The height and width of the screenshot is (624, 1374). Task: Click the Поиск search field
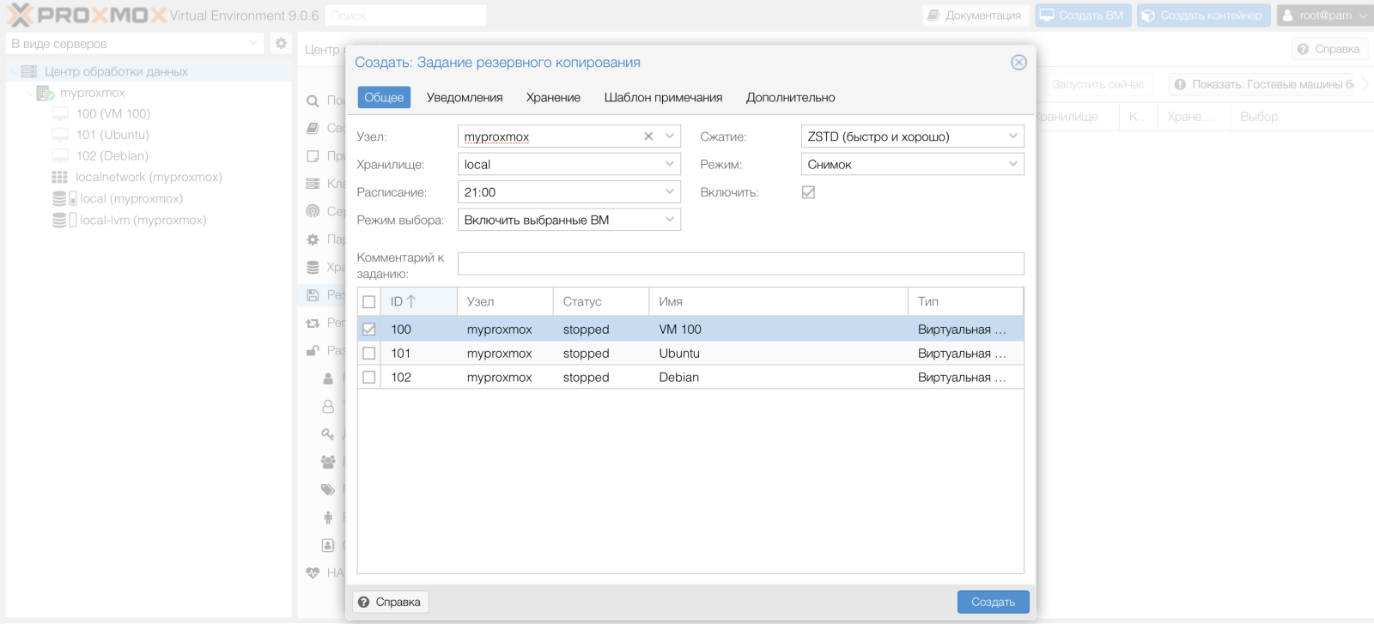(x=405, y=15)
